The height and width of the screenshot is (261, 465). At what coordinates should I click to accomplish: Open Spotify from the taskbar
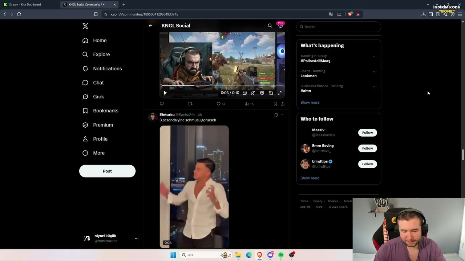281,255
